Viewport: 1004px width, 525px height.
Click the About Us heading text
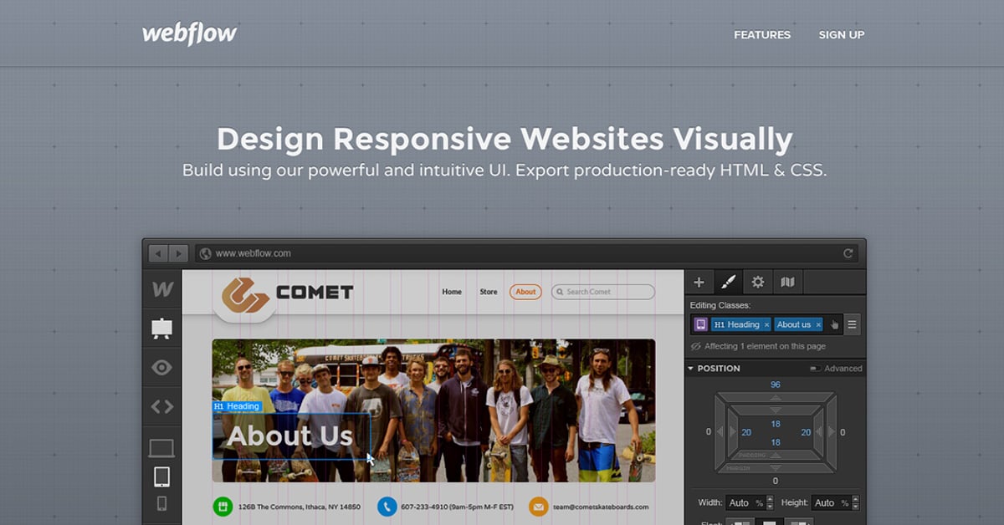point(289,436)
